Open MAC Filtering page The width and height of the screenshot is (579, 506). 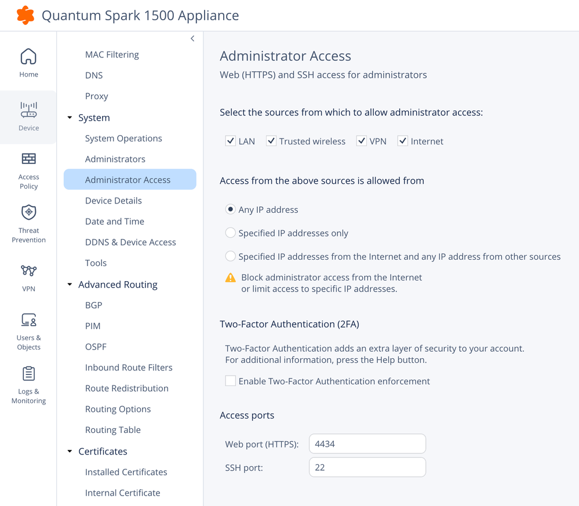pos(112,54)
